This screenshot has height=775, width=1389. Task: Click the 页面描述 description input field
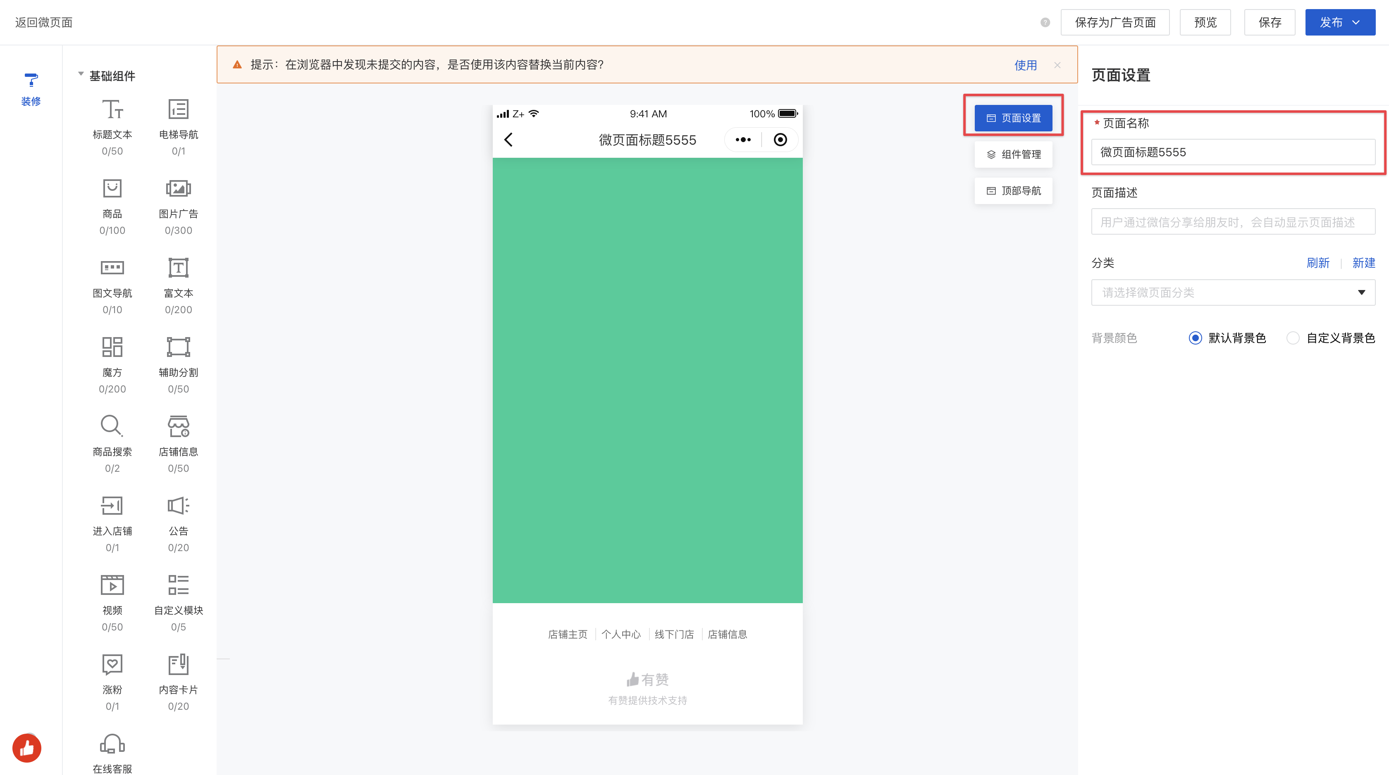[x=1233, y=222]
